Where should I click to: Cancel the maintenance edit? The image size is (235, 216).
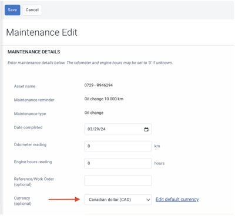(x=32, y=10)
